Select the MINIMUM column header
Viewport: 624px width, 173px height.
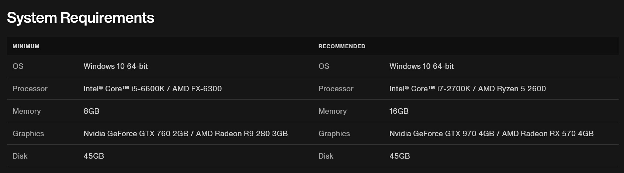point(26,46)
